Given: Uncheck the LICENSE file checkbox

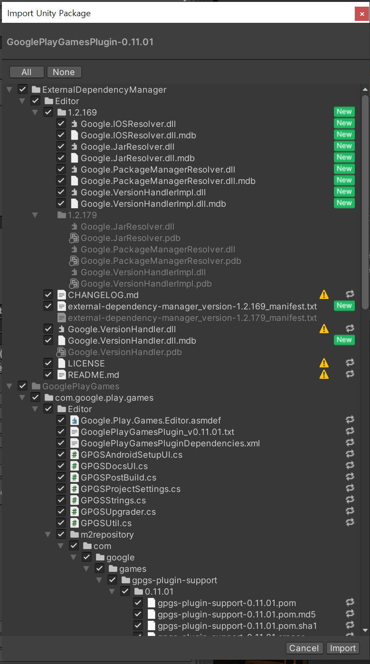Looking at the screenshot, I should (48, 364).
